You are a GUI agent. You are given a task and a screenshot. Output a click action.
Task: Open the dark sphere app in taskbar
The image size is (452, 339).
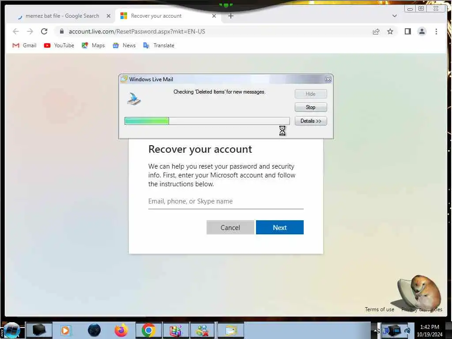click(x=94, y=330)
